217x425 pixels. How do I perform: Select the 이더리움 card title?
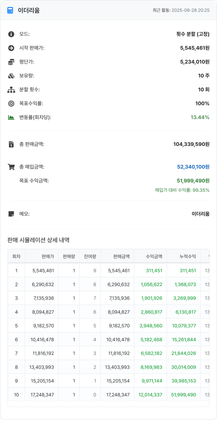(29, 10)
